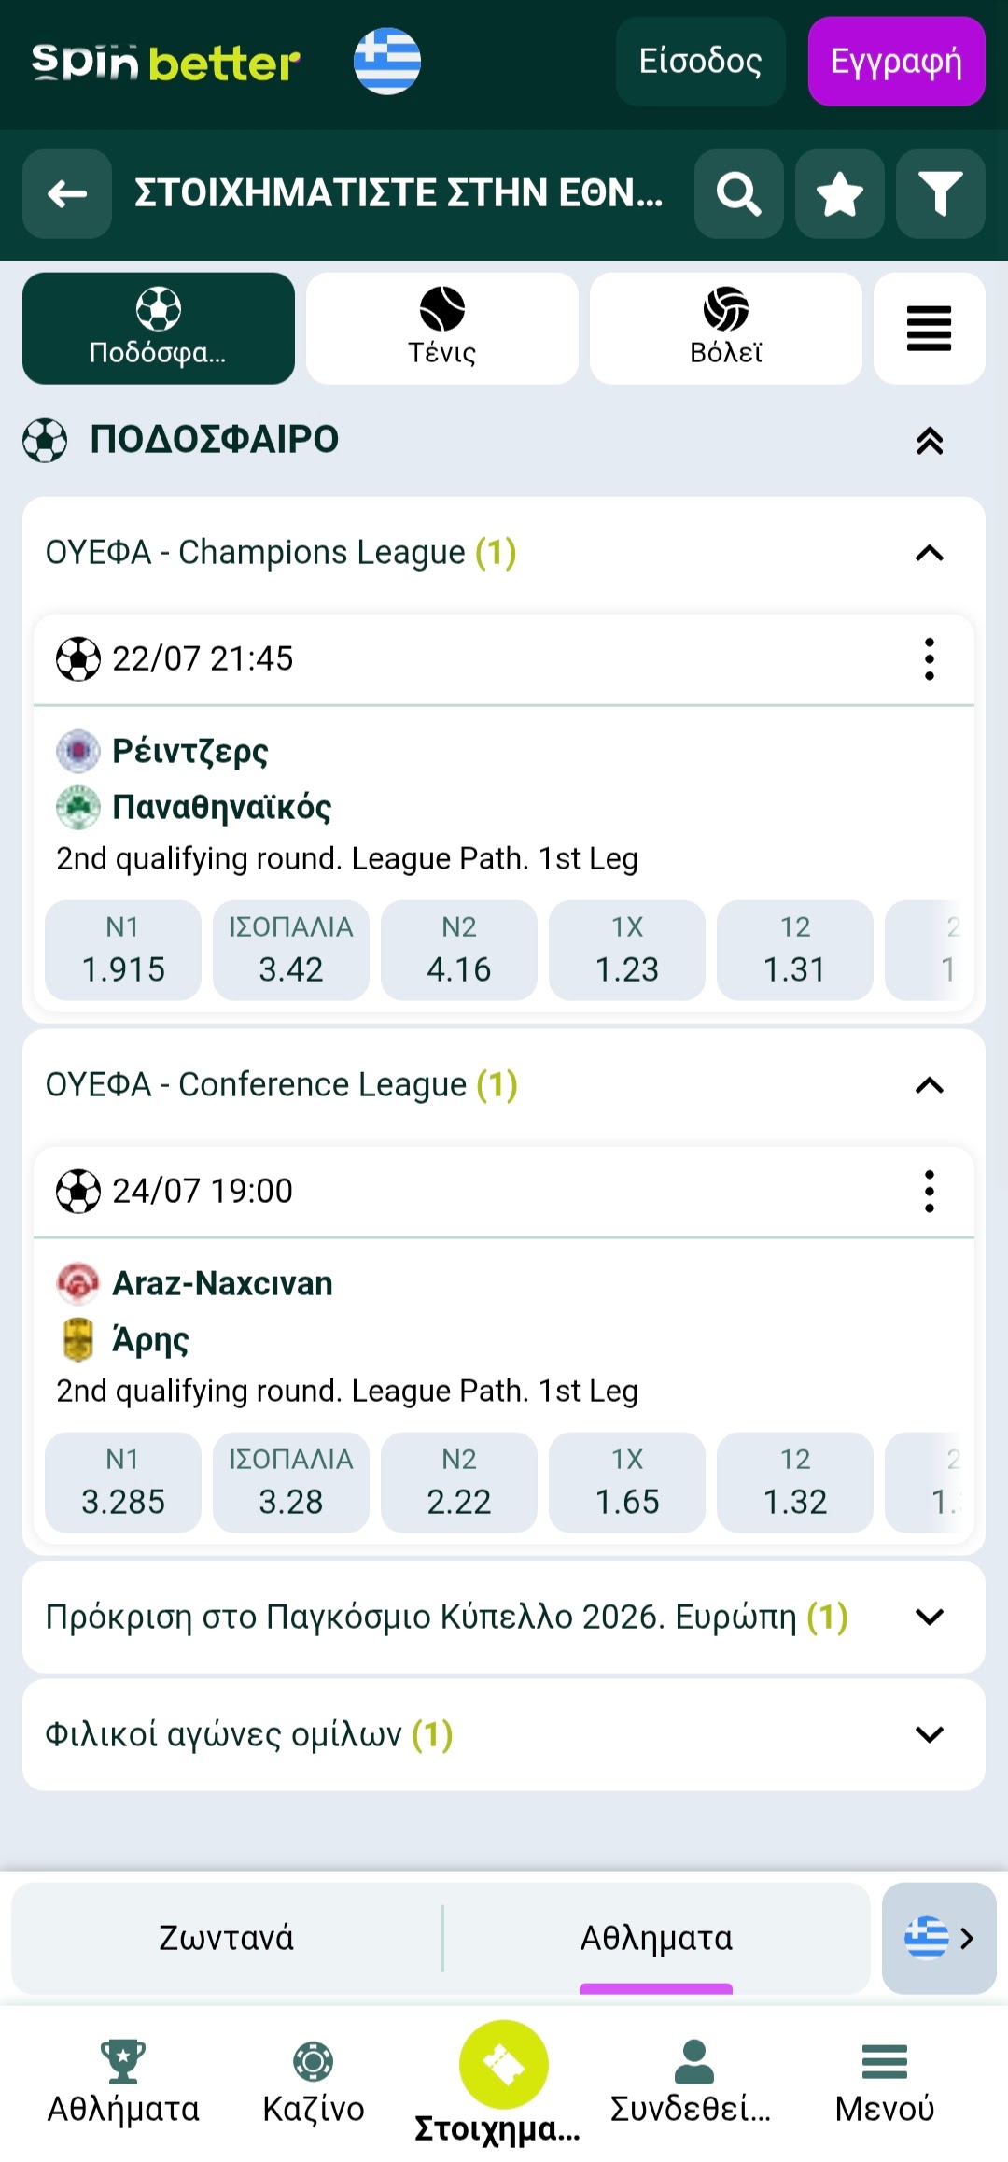This screenshot has width=1008, height=2162.
Task: Select the Greek flag in header
Action: (387, 62)
